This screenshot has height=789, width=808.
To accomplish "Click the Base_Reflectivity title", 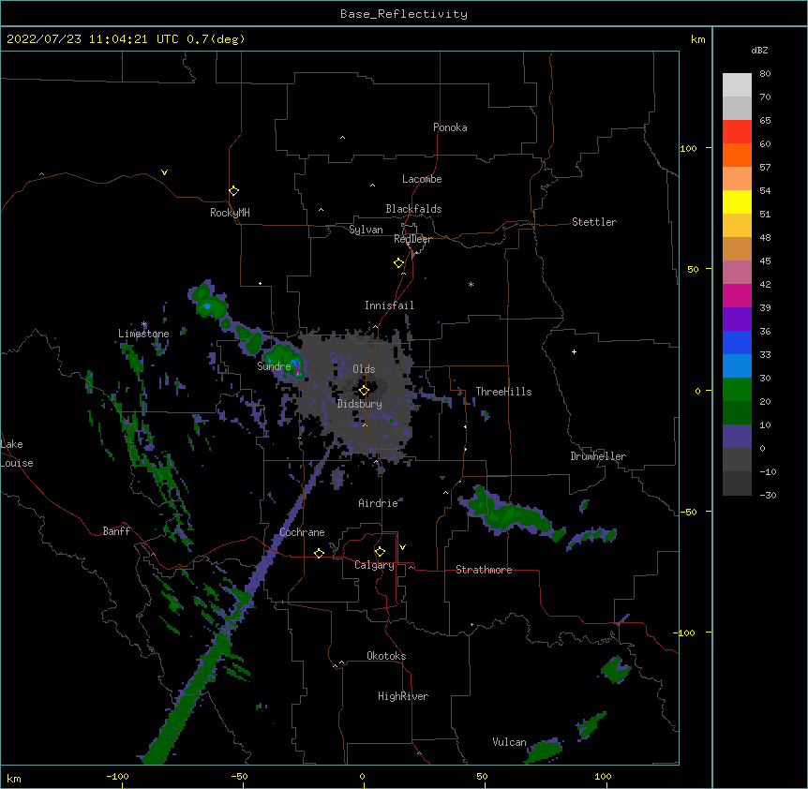I will pyautogui.click(x=404, y=14).
